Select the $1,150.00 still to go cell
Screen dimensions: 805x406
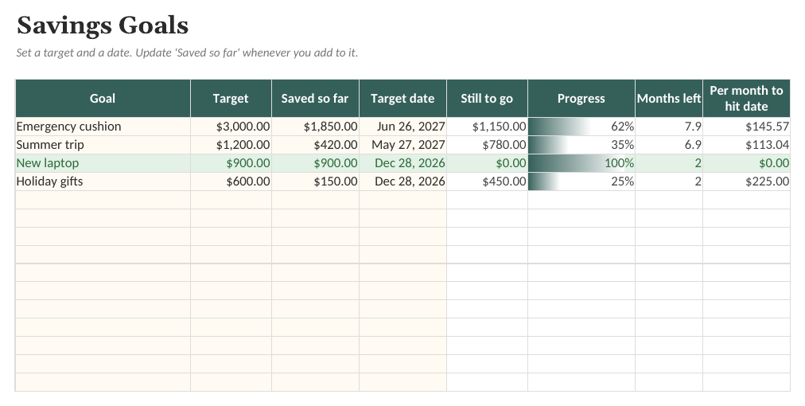(x=487, y=127)
